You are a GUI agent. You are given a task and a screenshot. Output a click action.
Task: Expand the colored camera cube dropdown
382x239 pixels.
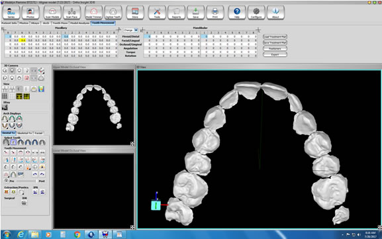pos(41,71)
